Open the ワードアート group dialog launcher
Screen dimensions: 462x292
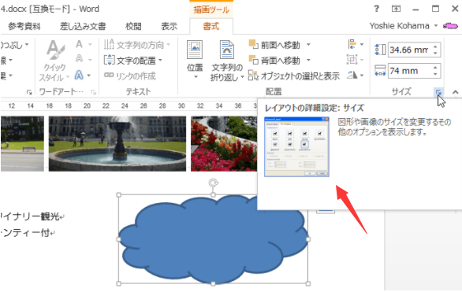pos(93,92)
